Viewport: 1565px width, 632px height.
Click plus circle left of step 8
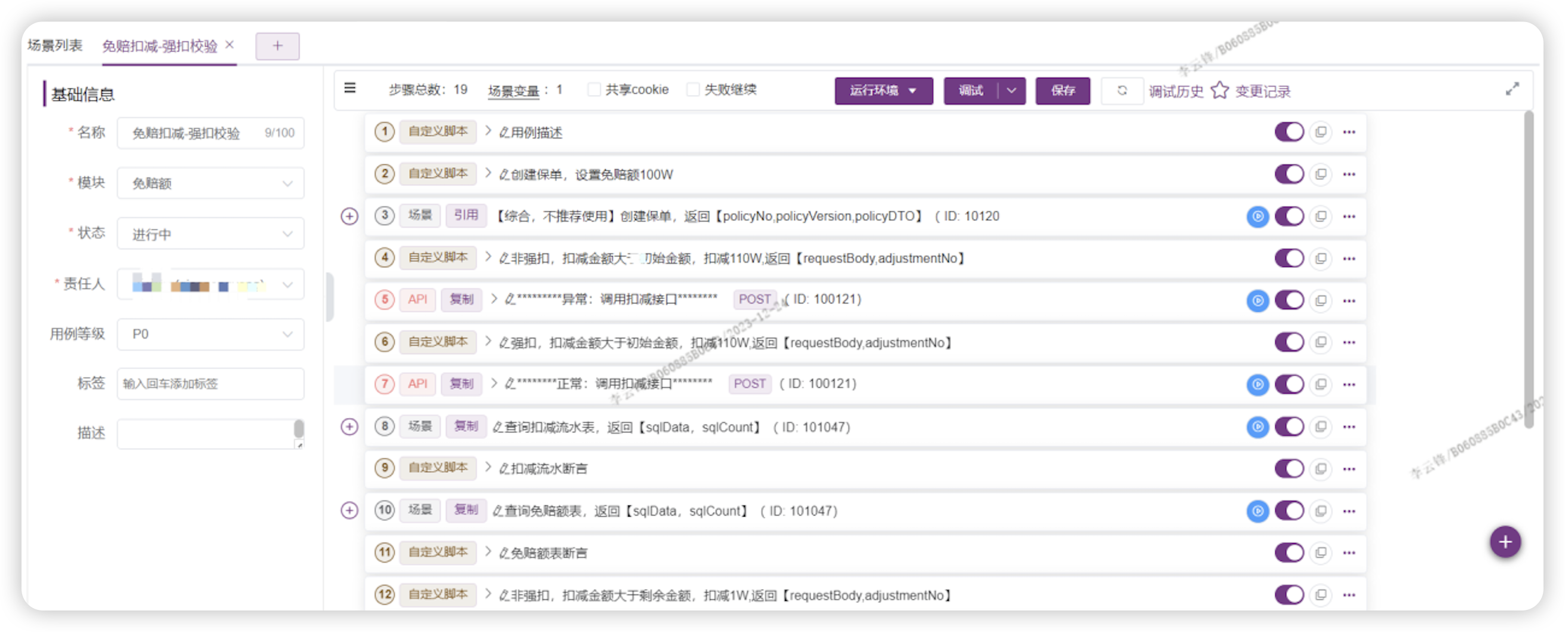(x=349, y=427)
